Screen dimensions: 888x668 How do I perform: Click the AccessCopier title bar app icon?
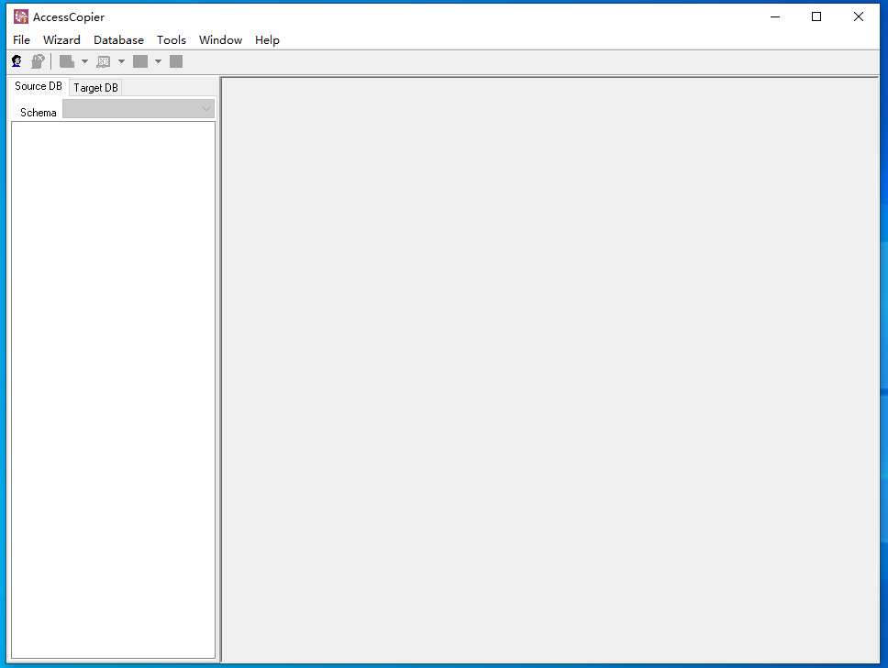(x=21, y=17)
